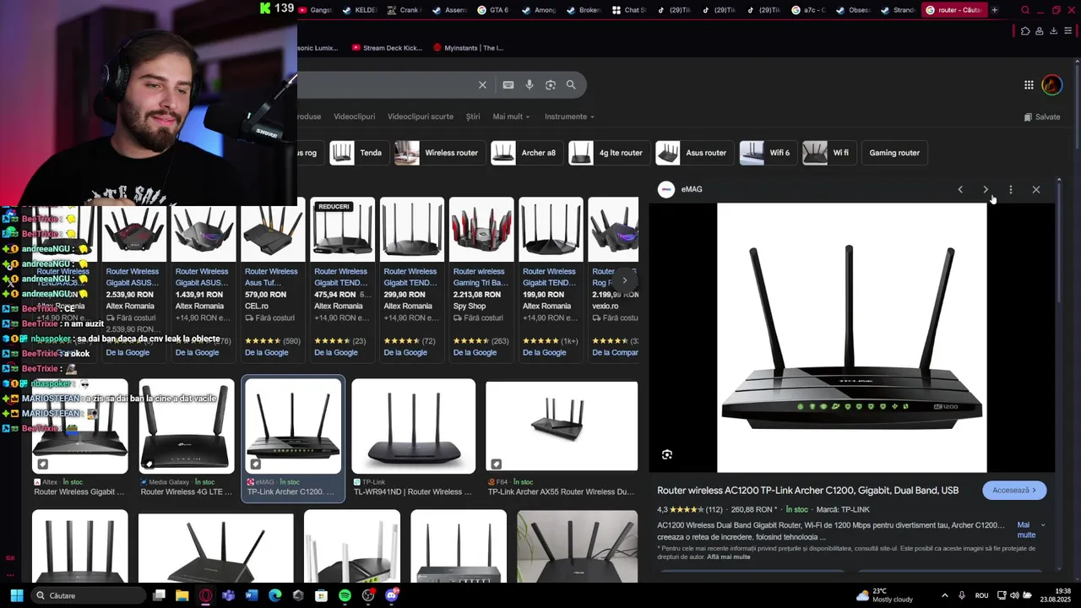This screenshot has height=608, width=1081.
Task: Show previous image in preview panel
Action: [x=960, y=189]
